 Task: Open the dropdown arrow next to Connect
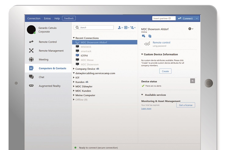[x=197, y=19]
